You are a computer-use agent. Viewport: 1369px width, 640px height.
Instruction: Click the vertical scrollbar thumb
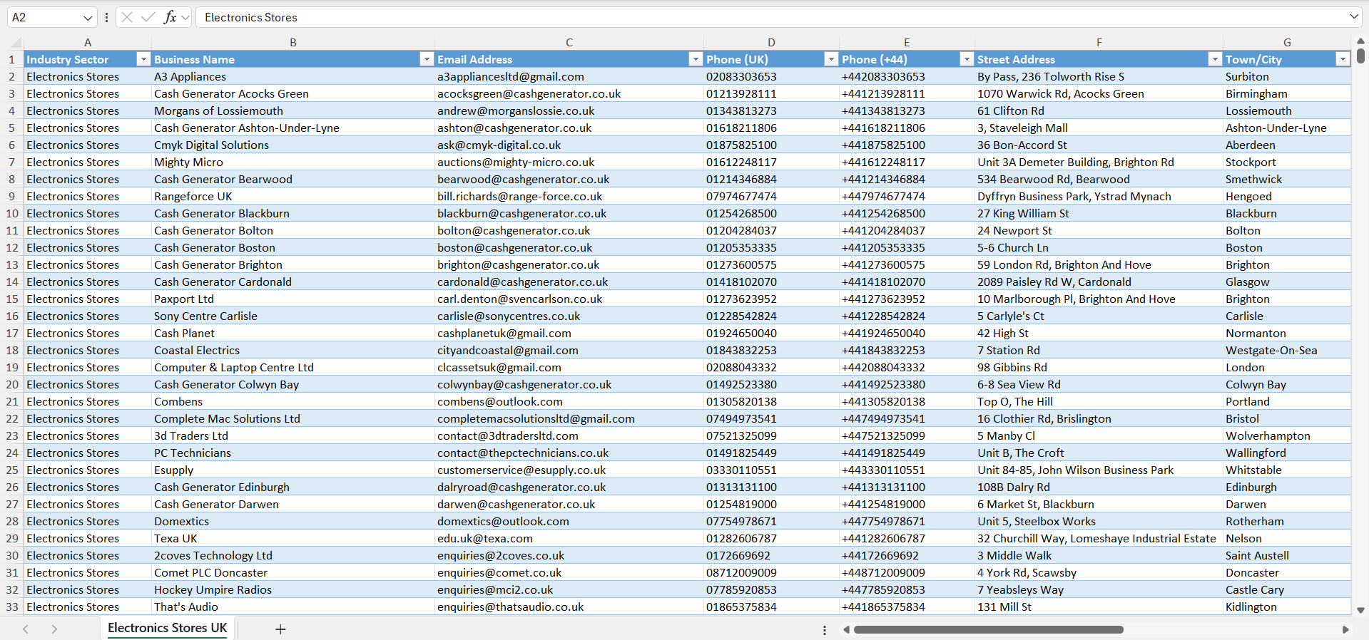[x=1360, y=55]
